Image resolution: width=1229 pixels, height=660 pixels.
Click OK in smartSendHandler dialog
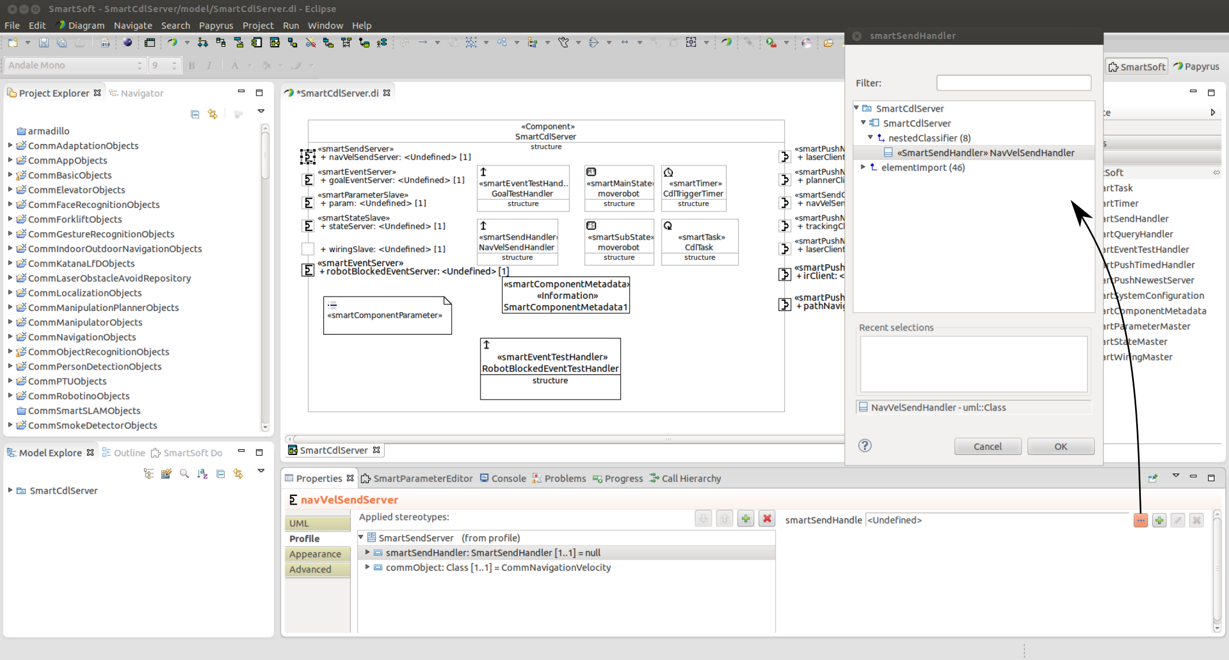(x=1061, y=446)
